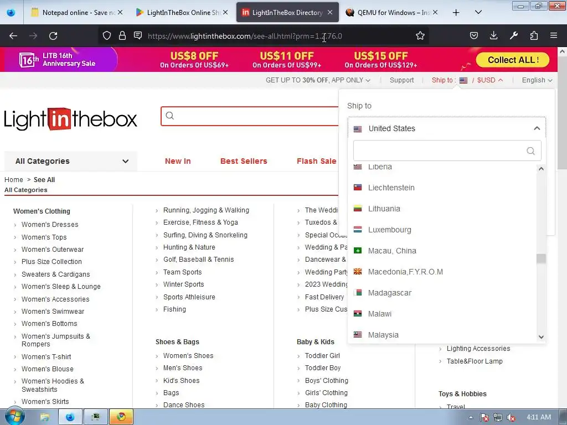Click the 4:11 AM taskbar clock
The height and width of the screenshot is (425, 567).
pos(539,417)
